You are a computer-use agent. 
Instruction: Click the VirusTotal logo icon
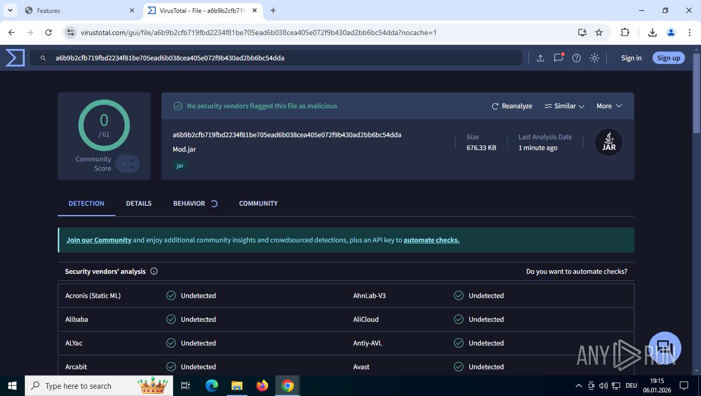point(15,58)
